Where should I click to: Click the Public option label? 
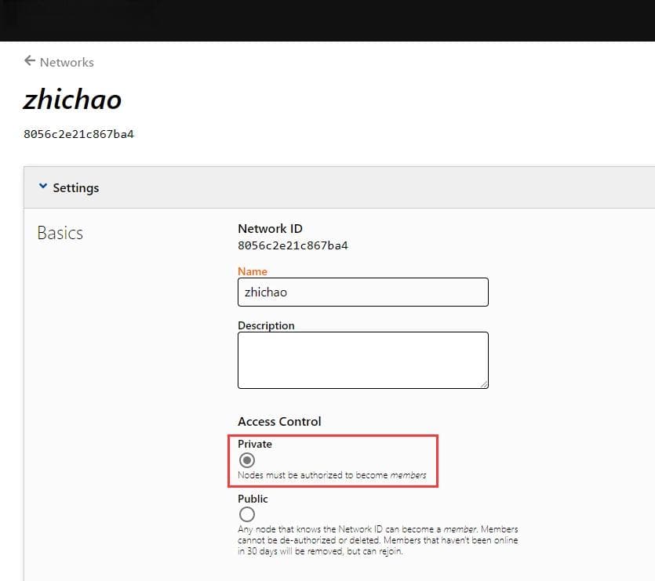pyautogui.click(x=253, y=499)
